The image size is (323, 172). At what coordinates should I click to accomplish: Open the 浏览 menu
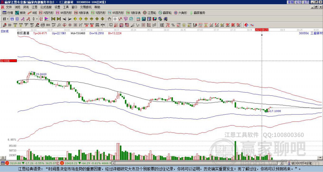(x=18, y=7)
